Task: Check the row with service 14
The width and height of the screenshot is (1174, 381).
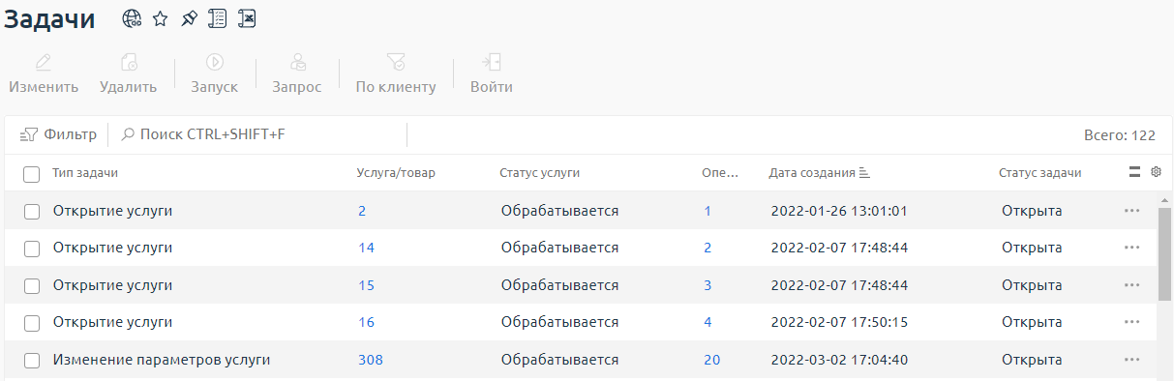Action: pos(31,249)
